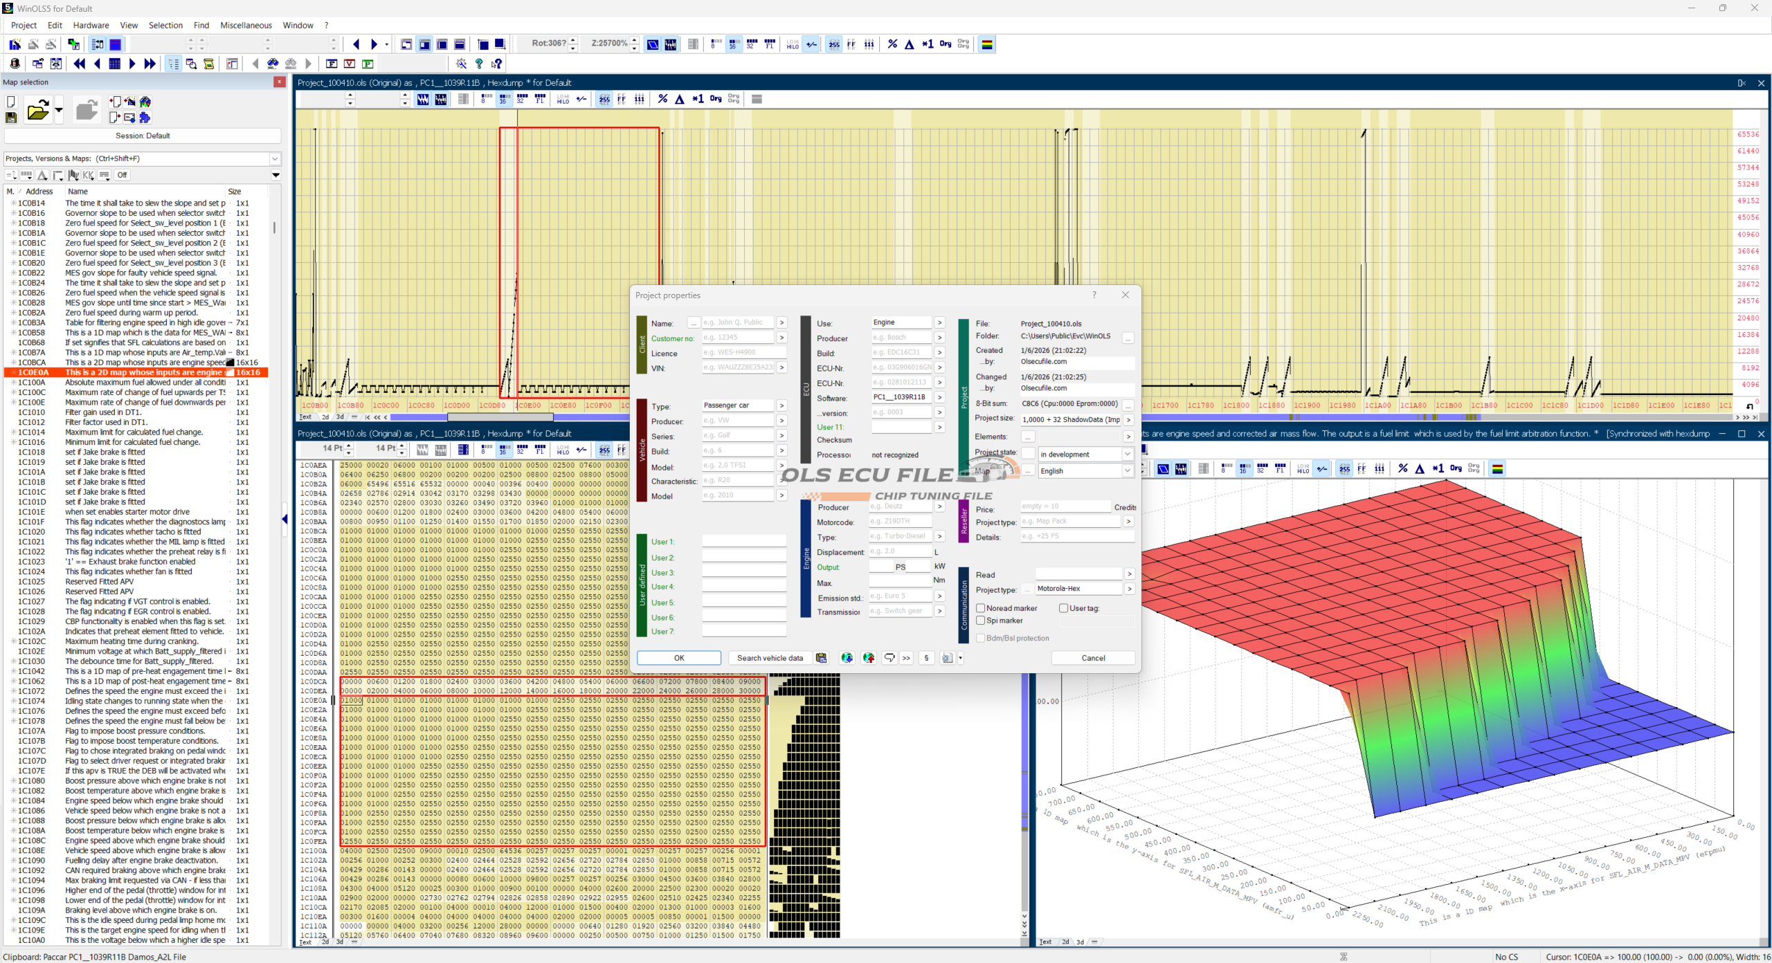This screenshot has width=1772, height=963.
Task: Open the Hardware menu
Action: click(91, 26)
